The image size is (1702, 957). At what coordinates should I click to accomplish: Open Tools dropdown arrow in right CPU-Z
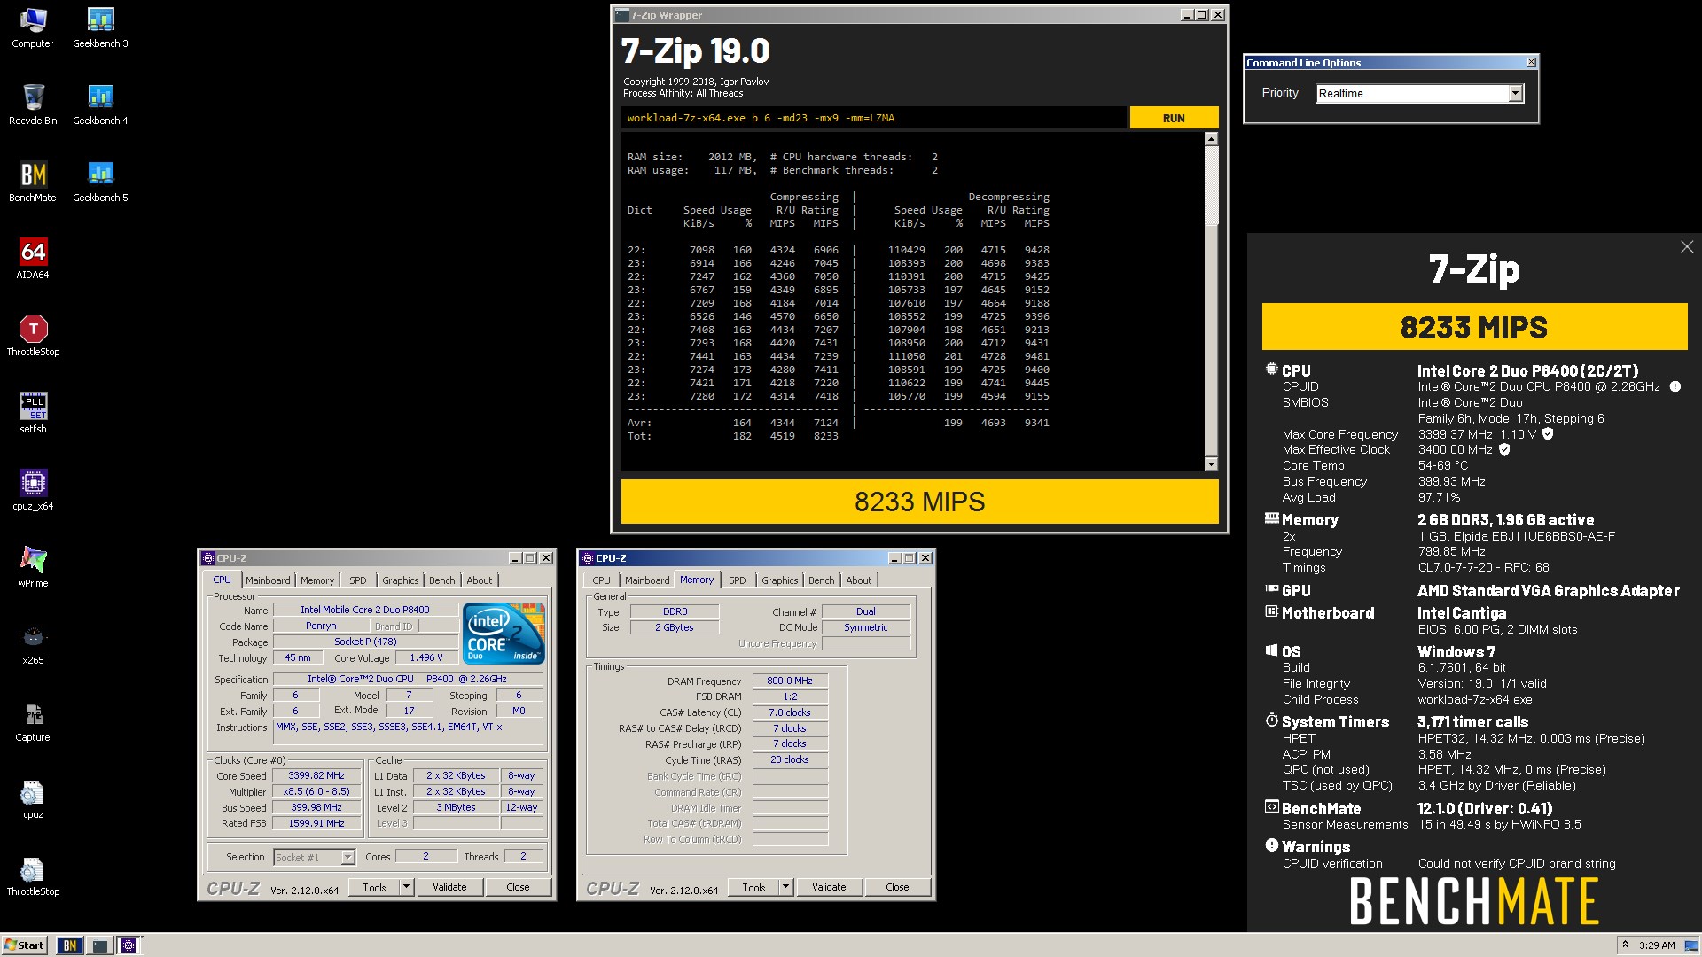point(786,887)
